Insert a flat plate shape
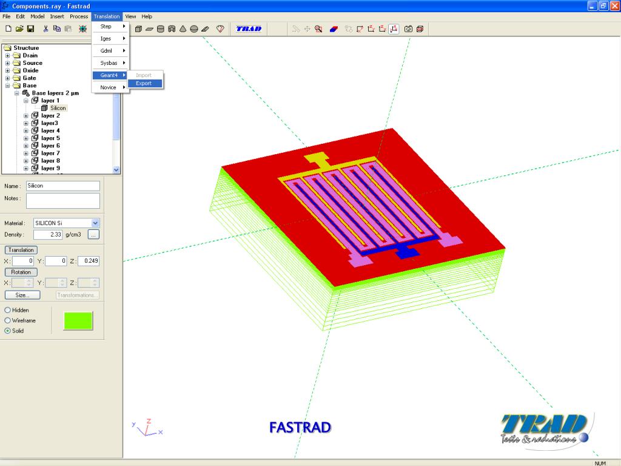Image resolution: width=621 pixels, height=466 pixels. tap(149, 29)
